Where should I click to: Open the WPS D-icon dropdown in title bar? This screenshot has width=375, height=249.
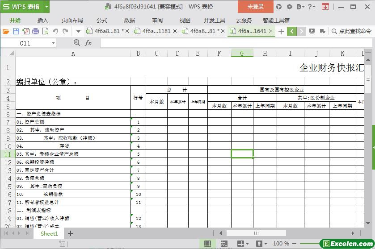pos(300,7)
